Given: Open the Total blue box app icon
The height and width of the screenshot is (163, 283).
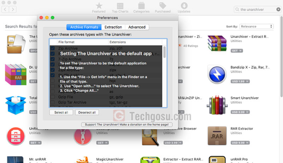Looking at the screenshot, I should point(16,105).
